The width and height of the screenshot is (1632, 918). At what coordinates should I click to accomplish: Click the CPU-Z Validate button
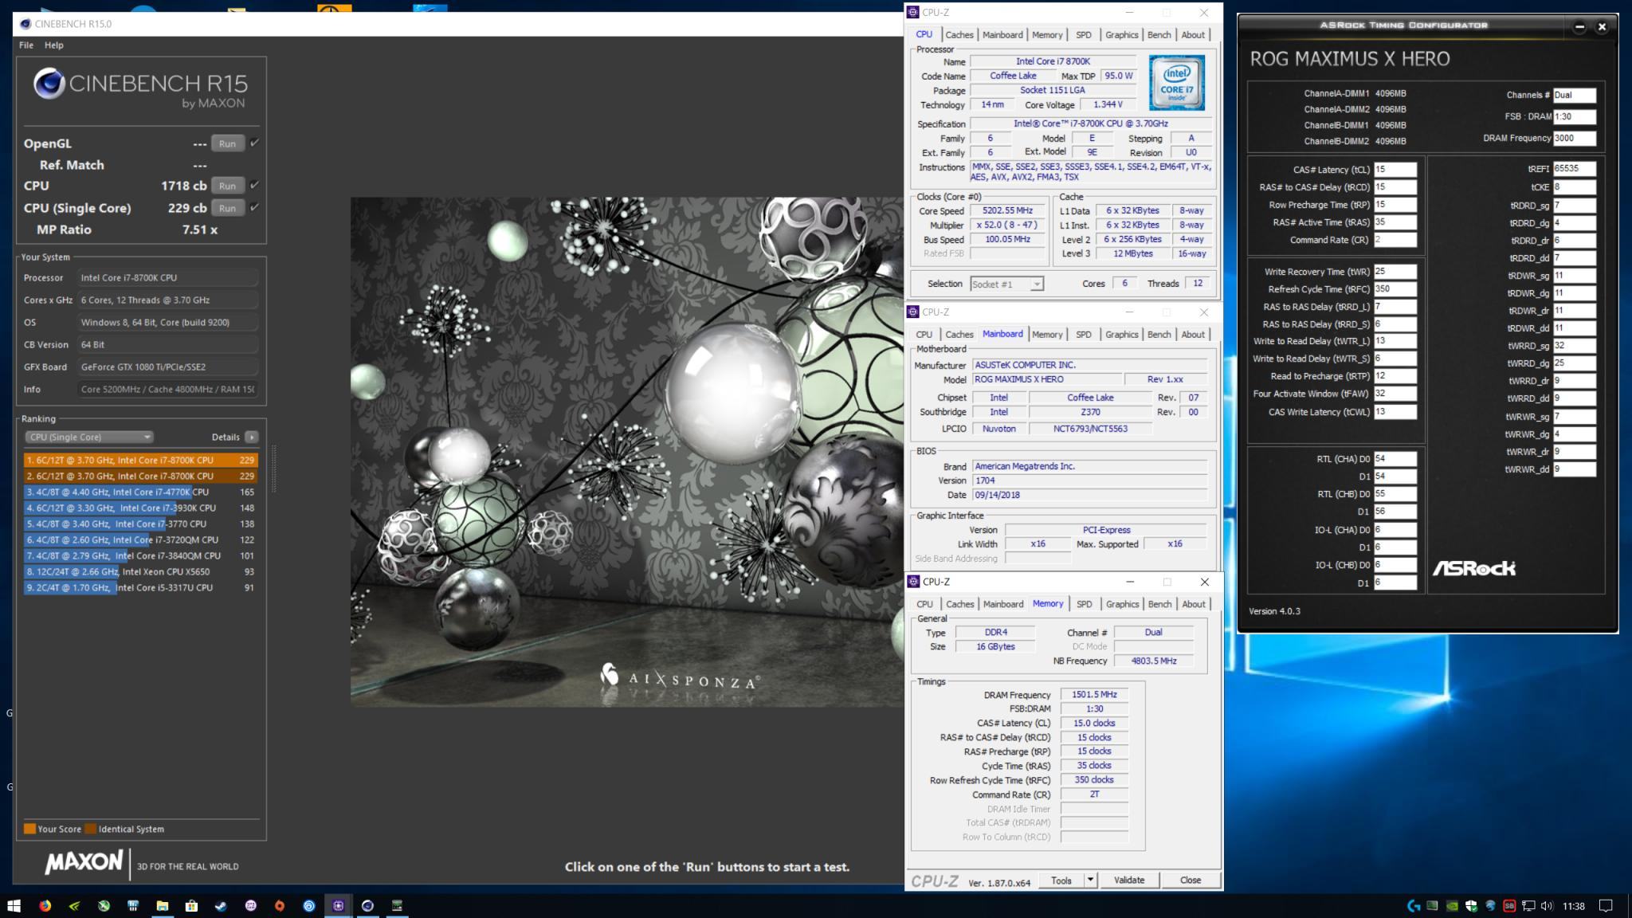point(1128,880)
